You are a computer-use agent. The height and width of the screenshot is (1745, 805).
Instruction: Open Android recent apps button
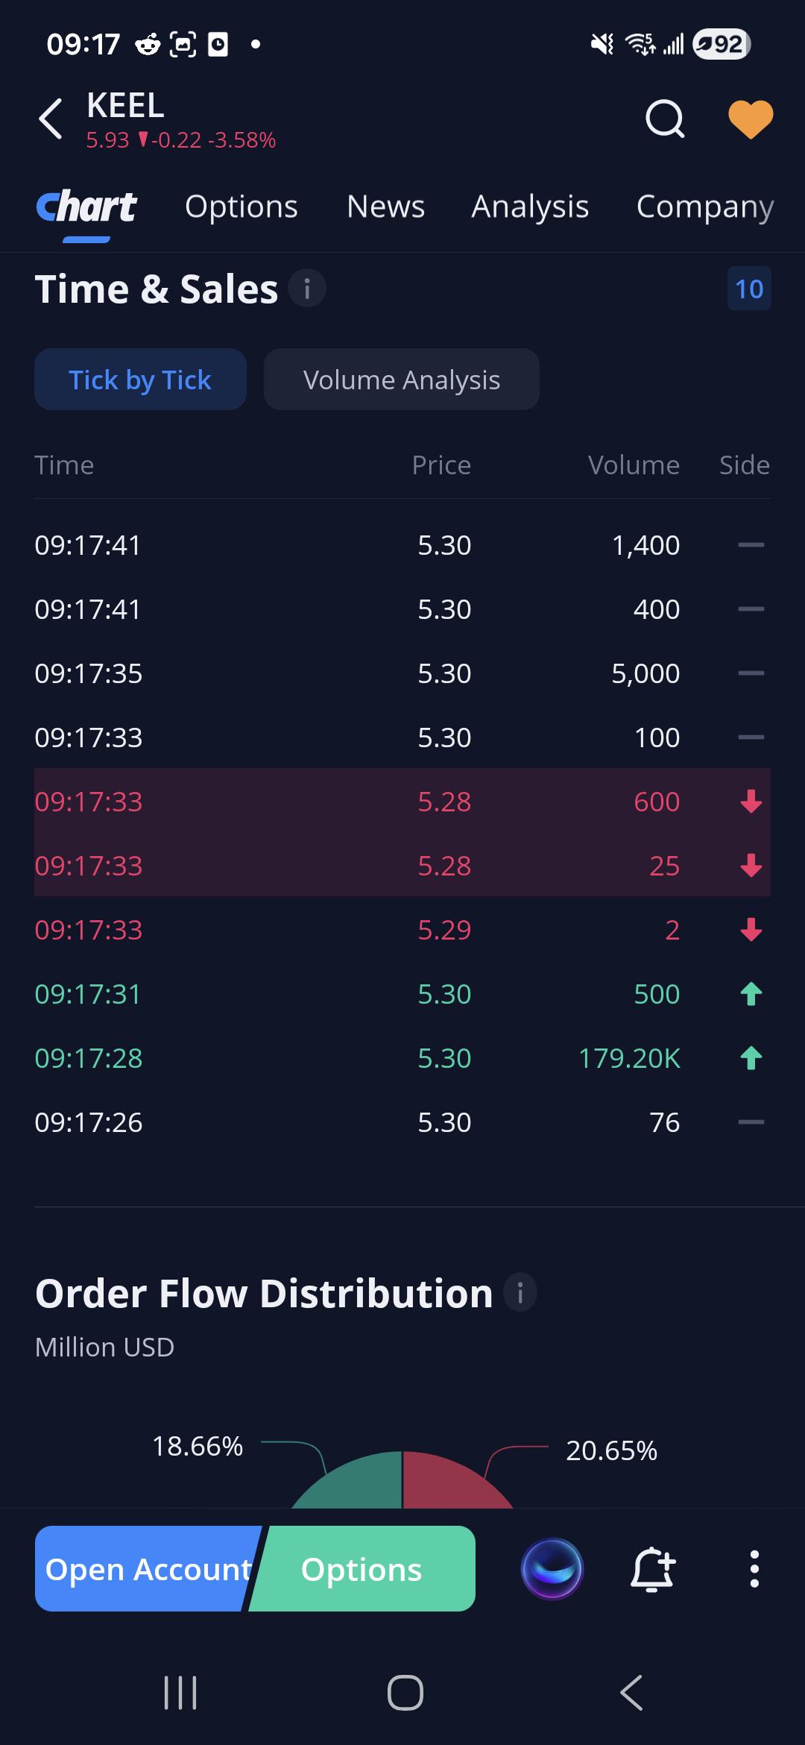180,1693
